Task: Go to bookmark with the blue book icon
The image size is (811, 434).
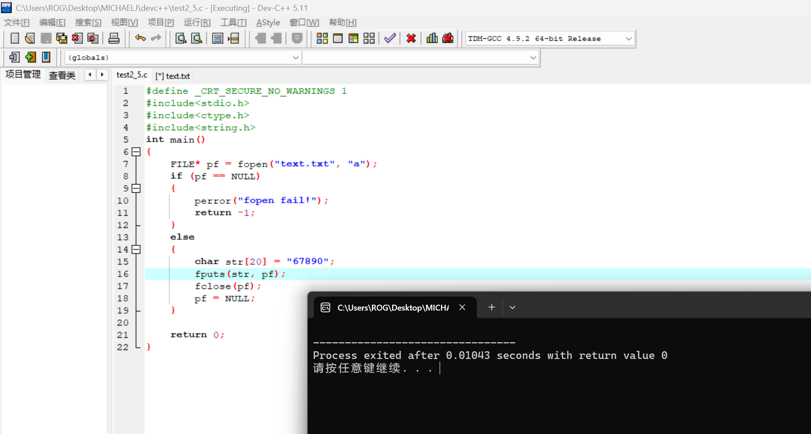Action: (x=46, y=57)
